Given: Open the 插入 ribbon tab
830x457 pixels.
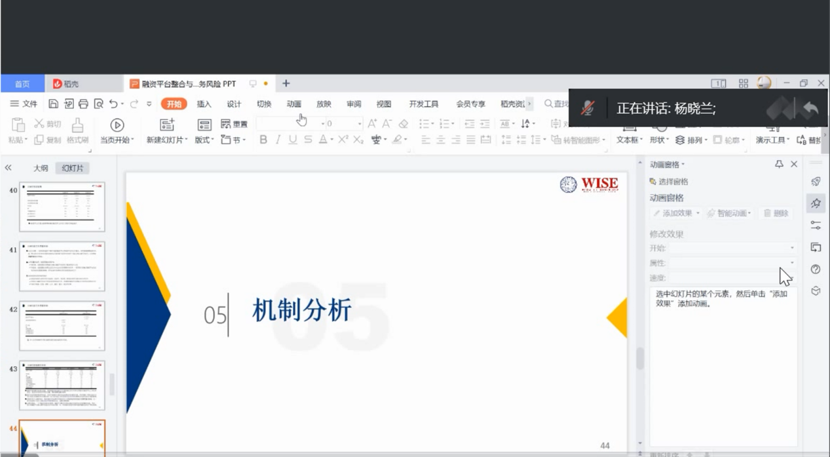Looking at the screenshot, I should [x=204, y=104].
